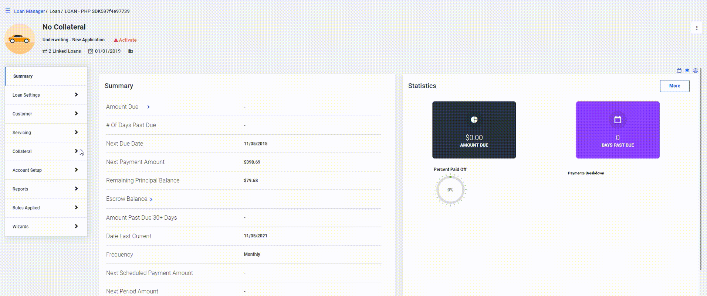The image size is (707, 296).
Task: Click the Loan Manager breadcrumb link
Action: [29, 11]
